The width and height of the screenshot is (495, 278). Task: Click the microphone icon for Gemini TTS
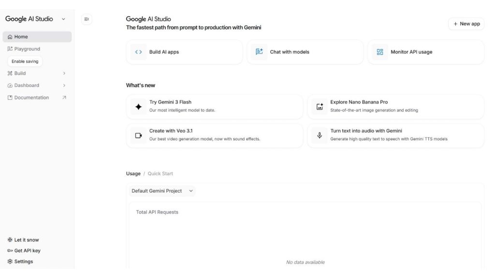[319, 135]
